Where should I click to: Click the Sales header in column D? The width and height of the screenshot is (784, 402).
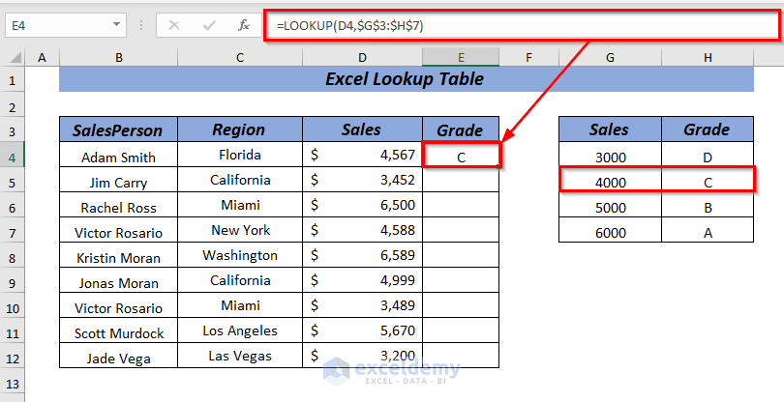[363, 129]
